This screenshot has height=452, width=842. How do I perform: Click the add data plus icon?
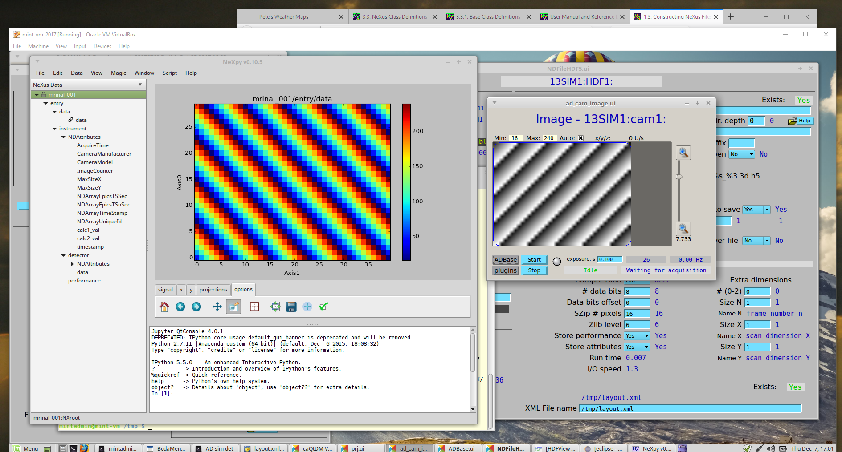307,307
